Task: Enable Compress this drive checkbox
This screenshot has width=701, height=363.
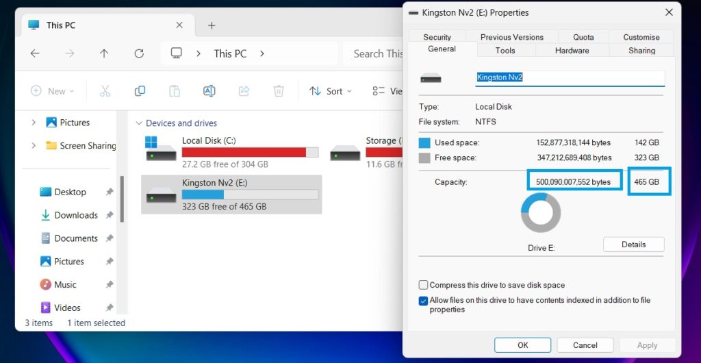Action: pyautogui.click(x=423, y=285)
